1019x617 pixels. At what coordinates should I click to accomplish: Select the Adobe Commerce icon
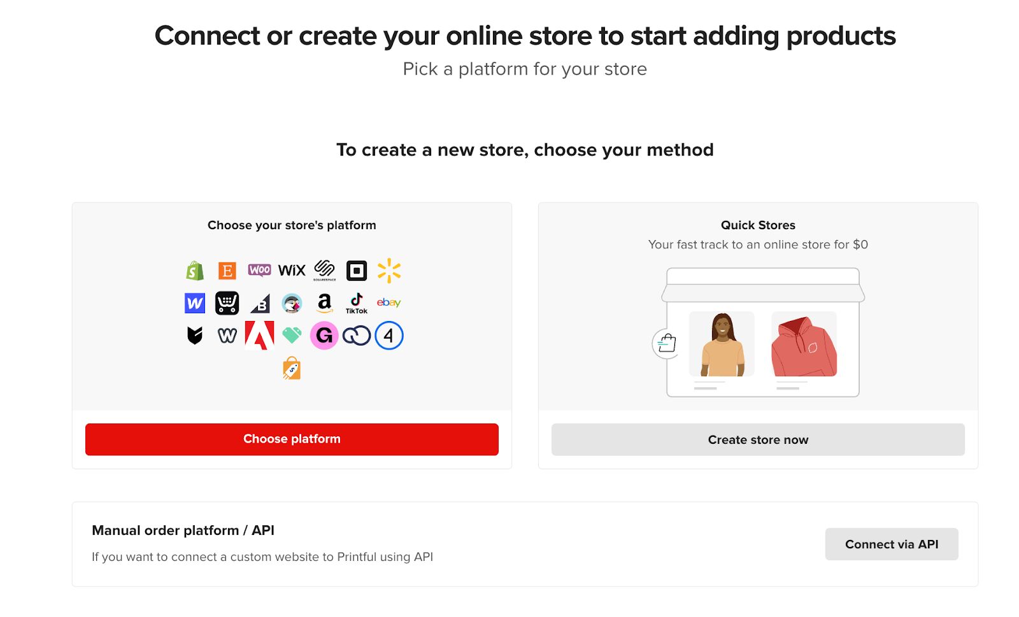tap(259, 336)
